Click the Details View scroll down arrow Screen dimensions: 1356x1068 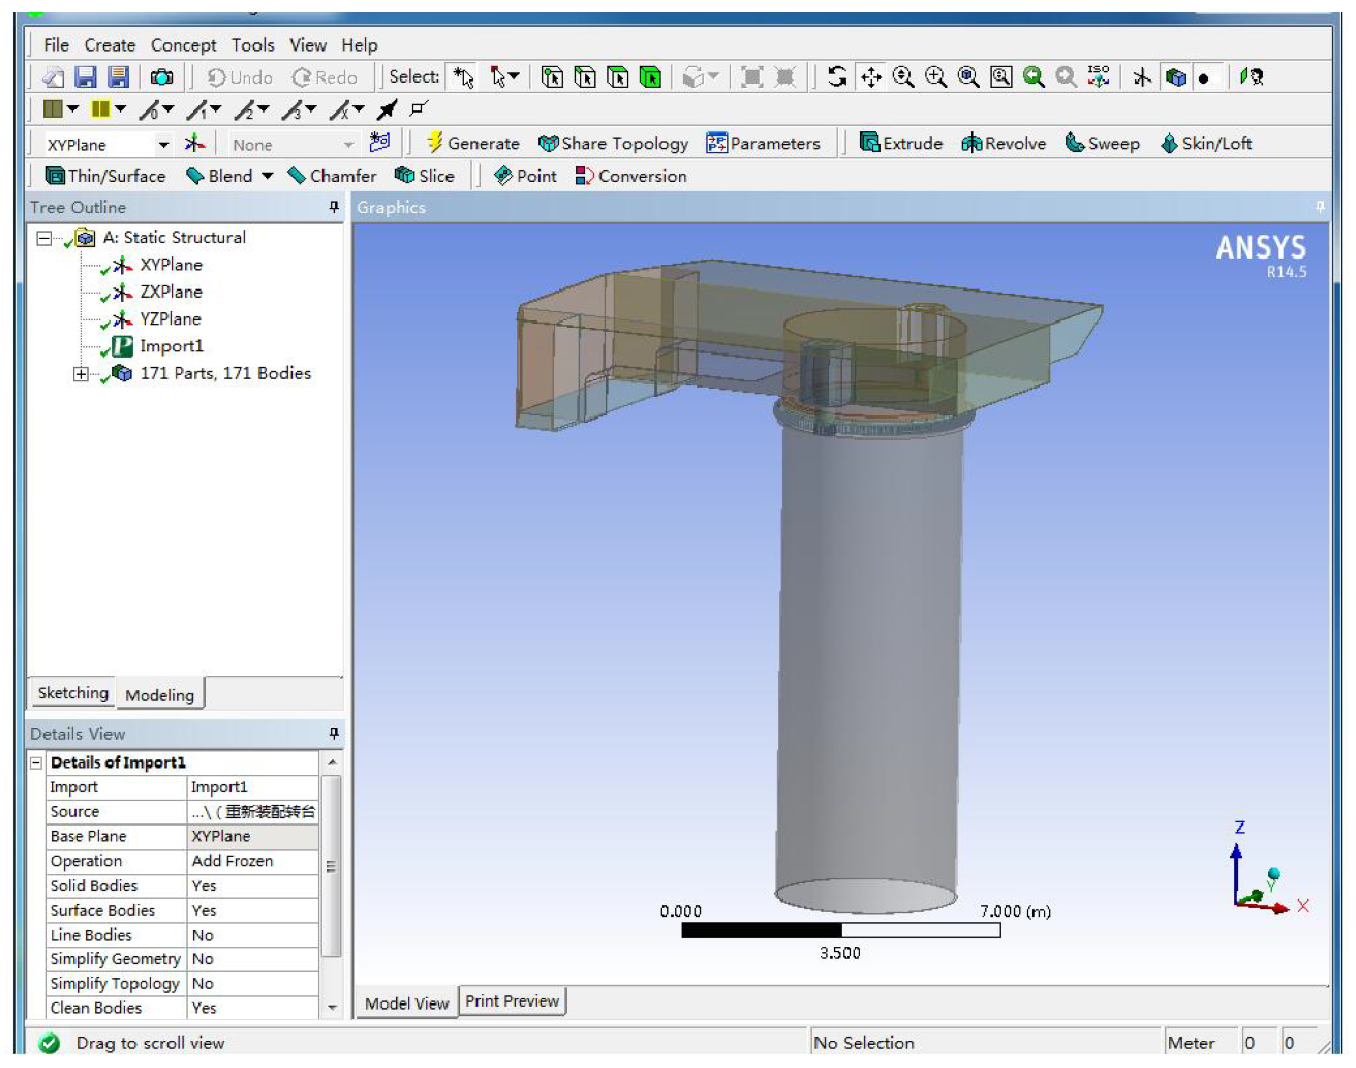pos(332,1007)
